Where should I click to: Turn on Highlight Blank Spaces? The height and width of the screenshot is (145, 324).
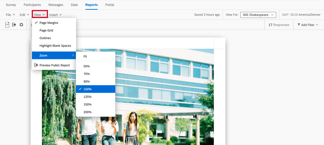click(54, 46)
